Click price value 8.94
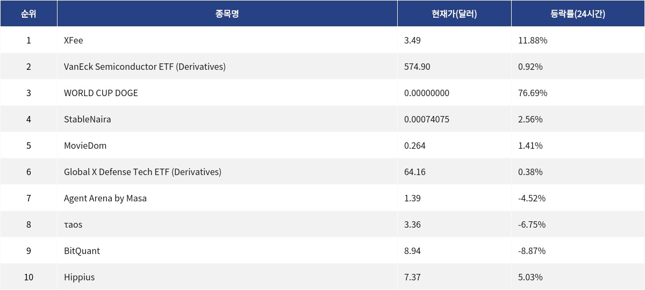The width and height of the screenshot is (645, 290). (412, 251)
